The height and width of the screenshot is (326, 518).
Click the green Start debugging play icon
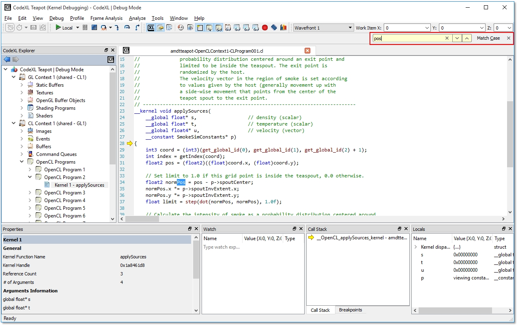tap(58, 28)
